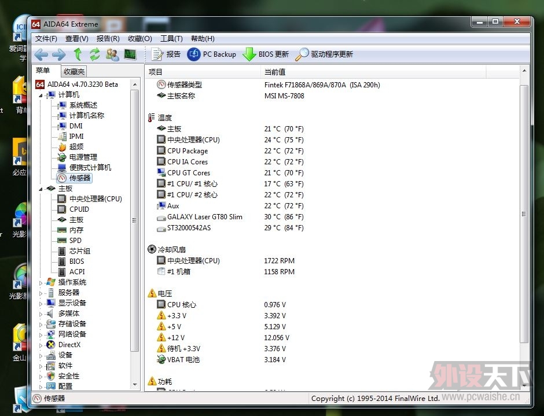This screenshot has width=544, height=416.
Task: Select DMI in the tree
Action: click(76, 126)
